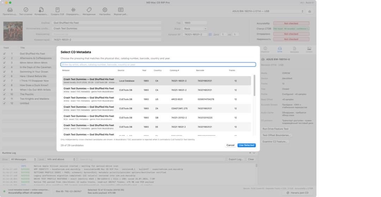381x197 pixels.
Task: Uncheck track 6 Here I Stand Before Me
Action: pos(4,76)
